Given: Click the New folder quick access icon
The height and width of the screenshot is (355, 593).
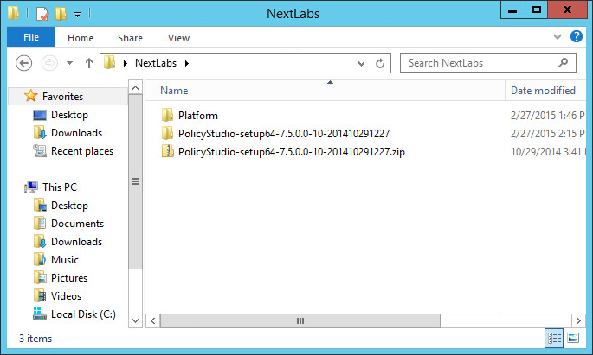Looking at the screenshot, I should coord(61,14).
